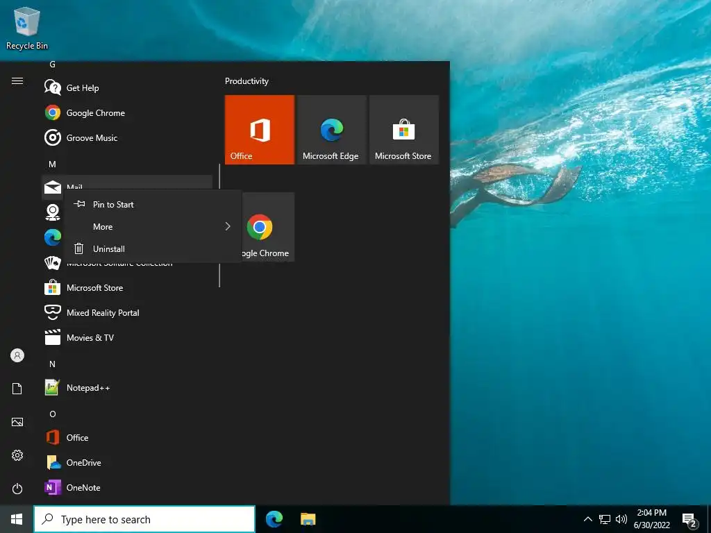Viewport: 711px width, 533px height.
Task: Choose Uninstall from the context menu
Action: point(153,249)
